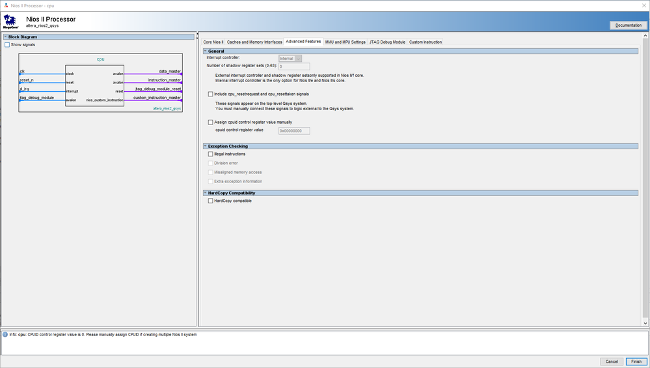Check the HardCopy compatible option
This screenshot has height=368, width=650.
click(211, 201)
